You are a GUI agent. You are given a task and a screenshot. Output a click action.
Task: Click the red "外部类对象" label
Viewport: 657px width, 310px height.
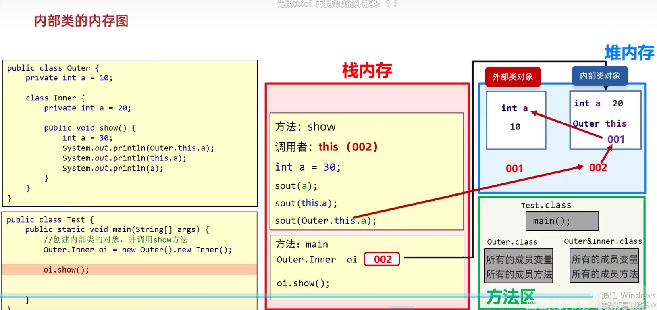(513, 77)
